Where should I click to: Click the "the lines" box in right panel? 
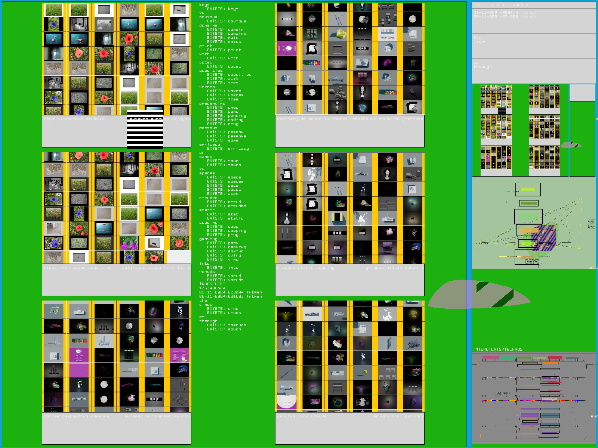533,46
